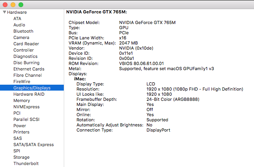Open the Power section

20,126
